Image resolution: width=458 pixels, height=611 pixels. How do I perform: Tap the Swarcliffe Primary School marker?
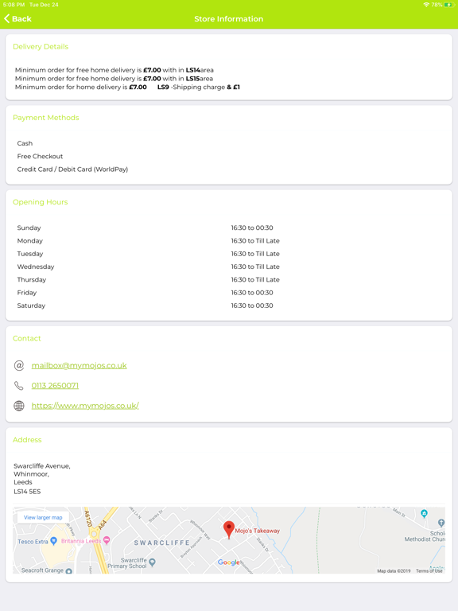[153, 562]
